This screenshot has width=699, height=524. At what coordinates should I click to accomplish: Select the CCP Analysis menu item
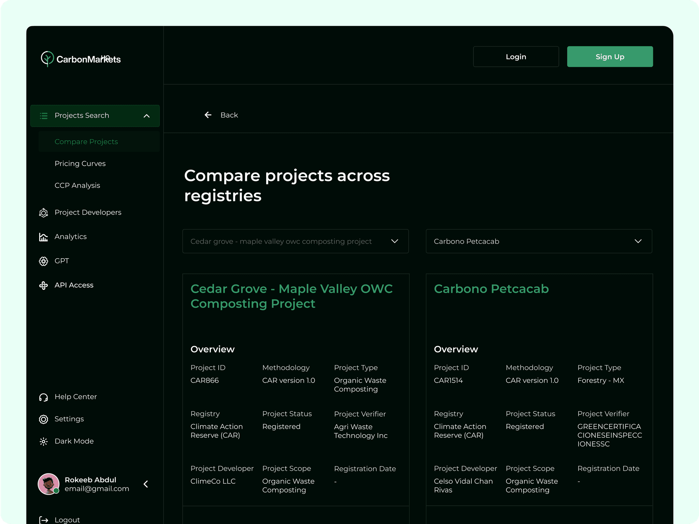[x=77, y=186]
